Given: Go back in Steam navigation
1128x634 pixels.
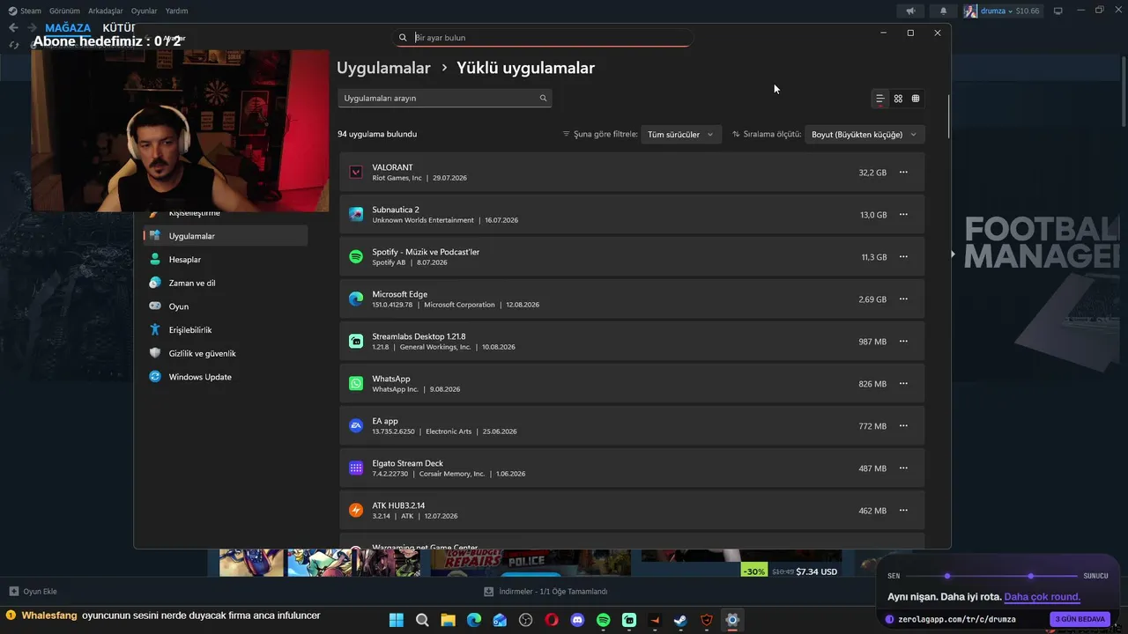Looking at the screenshot, I should 13,28.
